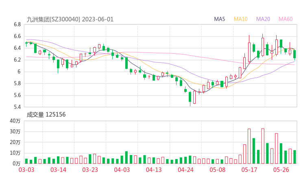Screen dimensions: 301x179
Task: Click the 05-26 date axis label
Action: point(281,170)
